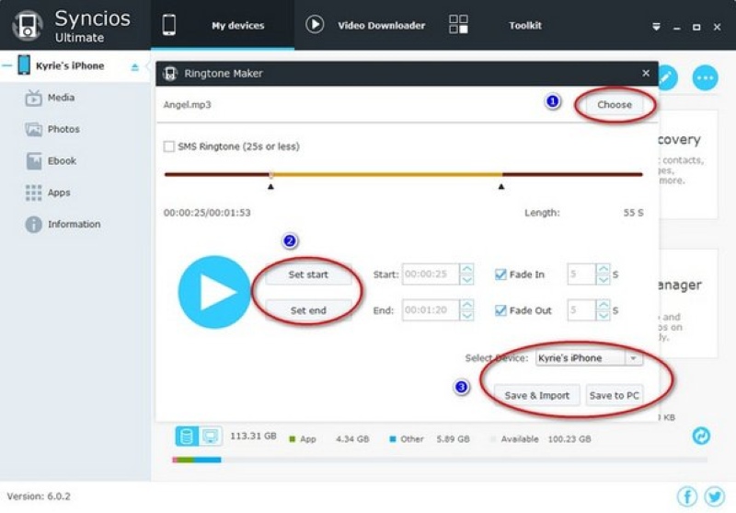Click the Set end button
The height and width of the screenshot is (513, 736).
tap(308, 310)
